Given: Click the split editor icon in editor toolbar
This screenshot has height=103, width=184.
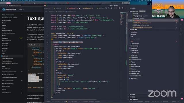Looking at the screenshot, I should pos(122,8).
